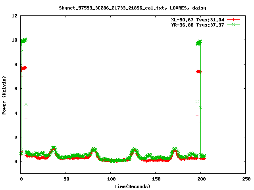Click the 250 tick label on x-axis
Screen dimensions: 254x190
coord(245,179)
